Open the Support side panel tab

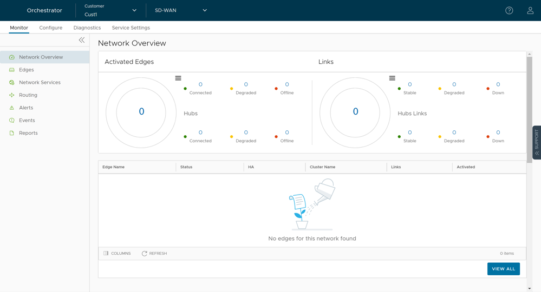[x=536, y=142]
